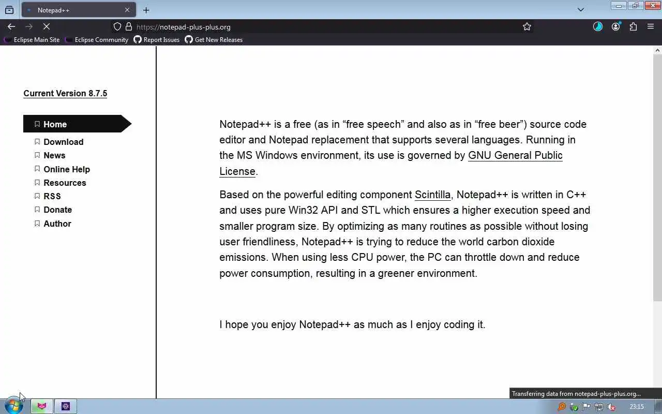Open the clock showing 23:15
662x414 pixels.
point(637,407)
